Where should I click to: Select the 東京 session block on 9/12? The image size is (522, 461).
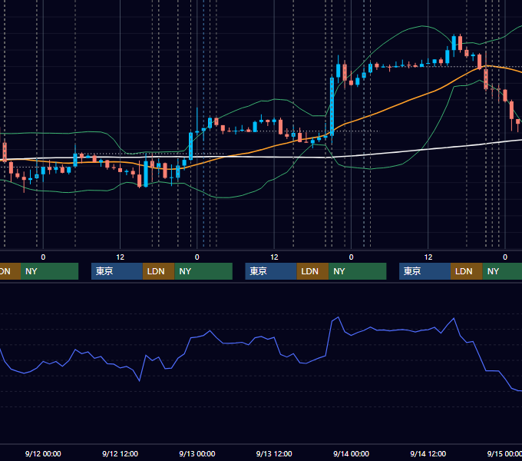117,271
